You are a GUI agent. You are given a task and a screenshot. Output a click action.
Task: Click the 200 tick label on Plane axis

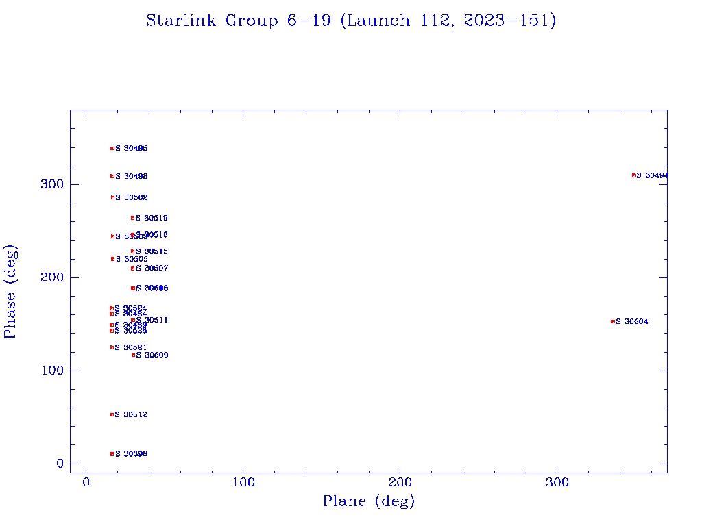pos(400,483)
